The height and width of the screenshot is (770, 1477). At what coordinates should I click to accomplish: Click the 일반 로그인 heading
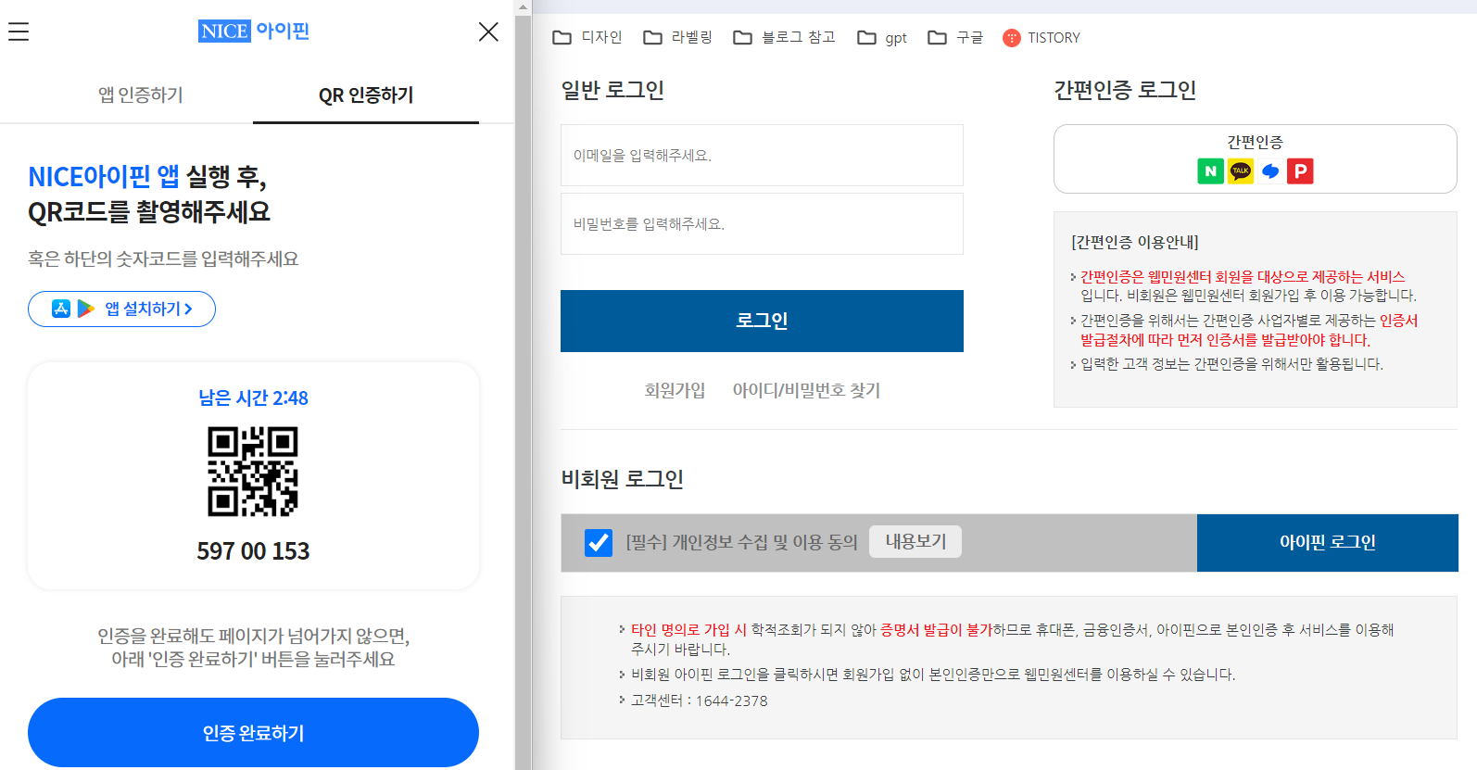point(612,90)
